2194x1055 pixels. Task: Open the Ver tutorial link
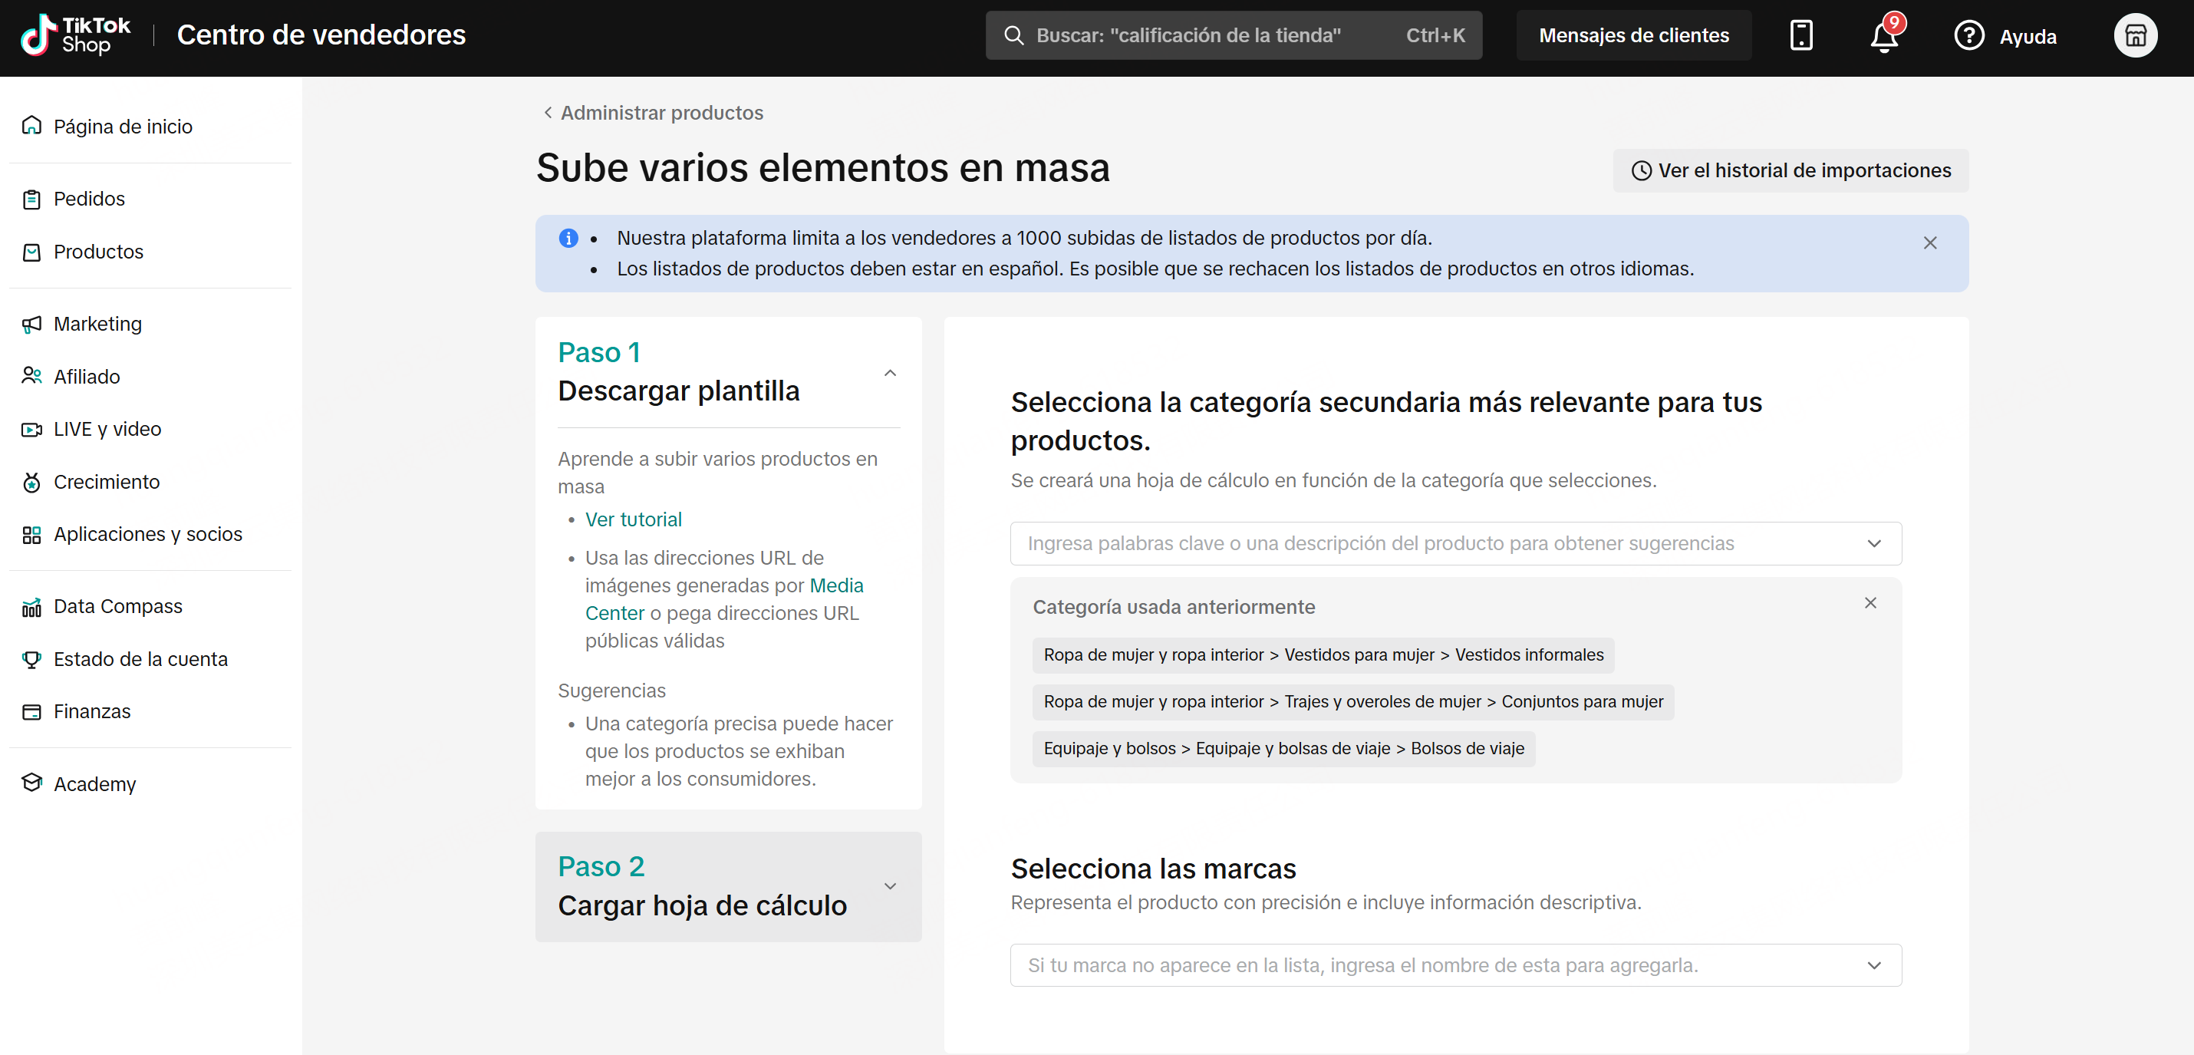click(x=633, y=520)
